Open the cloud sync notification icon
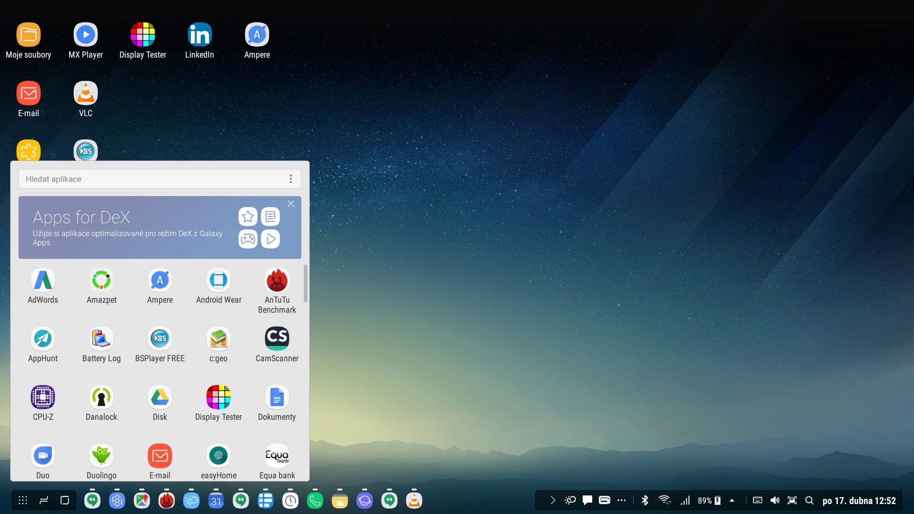Screen dimensions: 914x514 click(570, 500)
